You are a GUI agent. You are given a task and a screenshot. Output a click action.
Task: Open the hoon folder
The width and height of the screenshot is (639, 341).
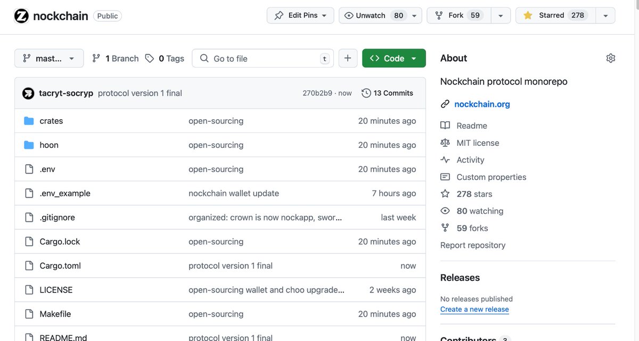[49, 145]
